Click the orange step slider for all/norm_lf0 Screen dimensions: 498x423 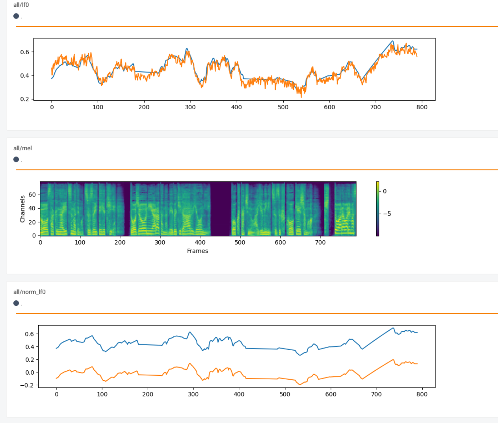click(256, 313)
